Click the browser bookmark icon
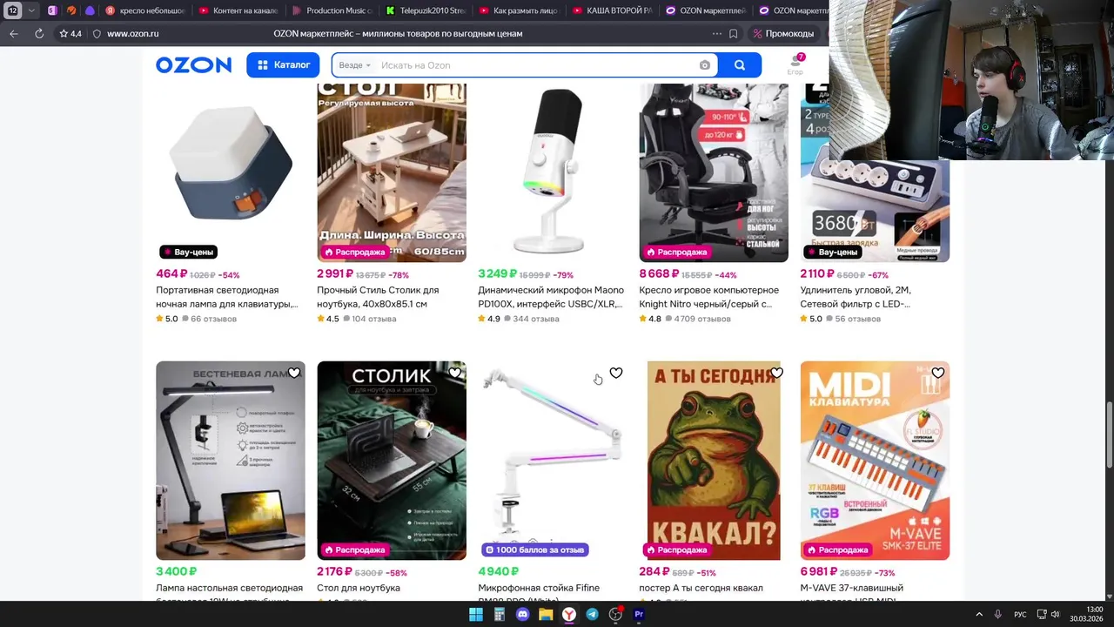Viewport: 1114px width, 627px height. click(x=734, y=33)
